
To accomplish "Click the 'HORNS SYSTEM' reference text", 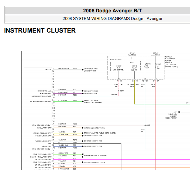I will [x=90, y=94].
